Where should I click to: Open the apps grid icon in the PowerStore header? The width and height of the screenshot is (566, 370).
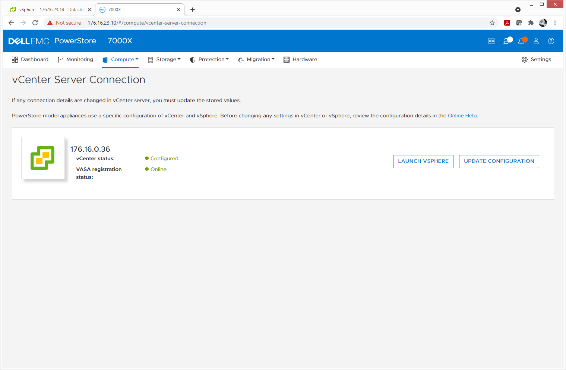491,41
